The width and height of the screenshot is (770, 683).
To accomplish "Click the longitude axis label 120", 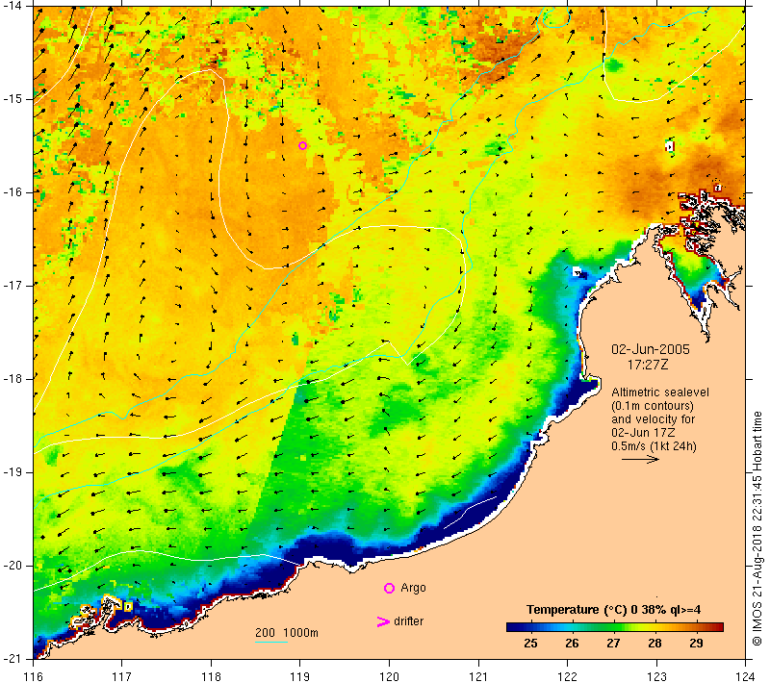I will (390, 676).
